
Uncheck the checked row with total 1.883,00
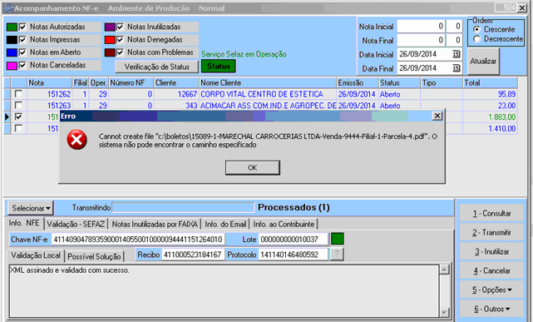[x=18, y=116]
